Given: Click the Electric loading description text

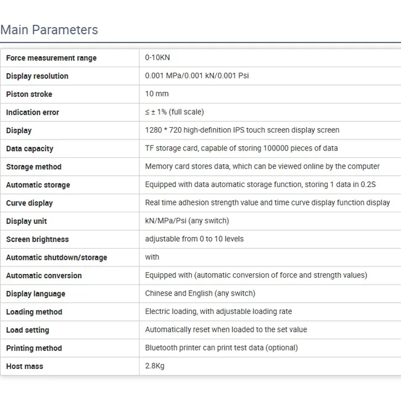Looking at the screenshot, I should (x=218, y=312).
